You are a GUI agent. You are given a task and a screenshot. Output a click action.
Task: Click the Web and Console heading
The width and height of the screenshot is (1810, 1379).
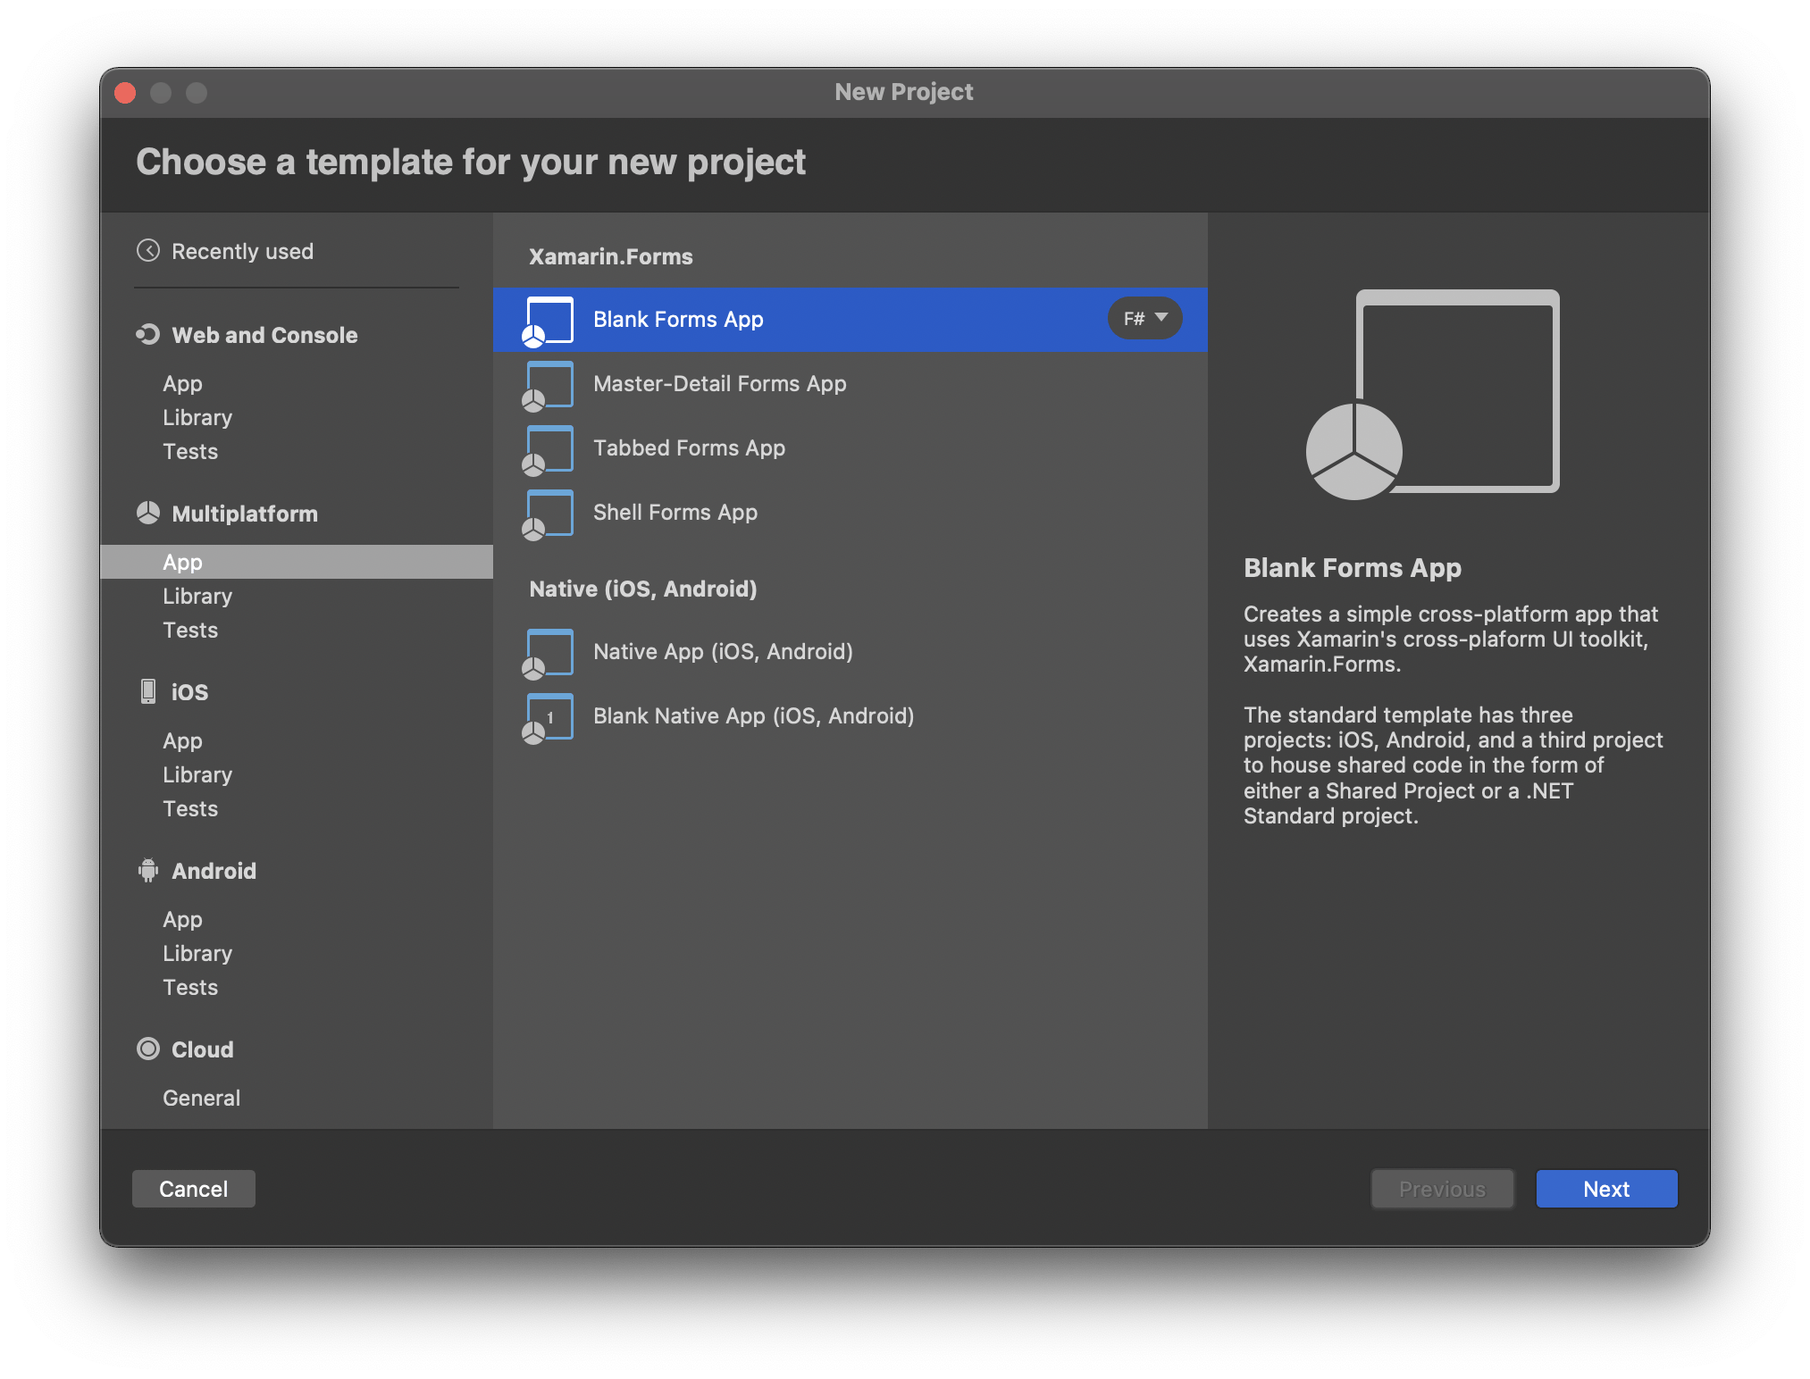click(x=264, y=336)
